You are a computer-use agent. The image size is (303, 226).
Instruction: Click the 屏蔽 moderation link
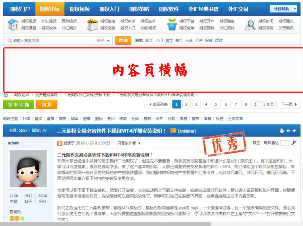point(208,119)
